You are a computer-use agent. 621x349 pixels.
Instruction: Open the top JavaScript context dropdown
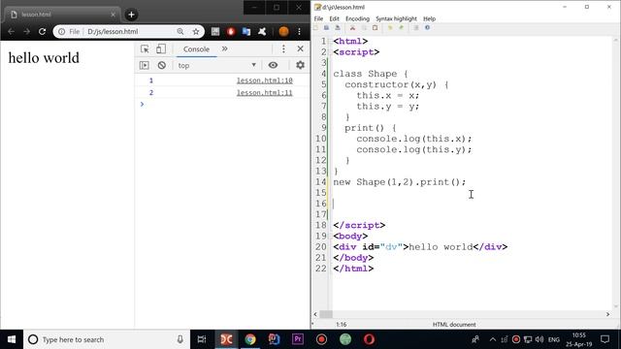pyautogui.click(x=217, y=65)
